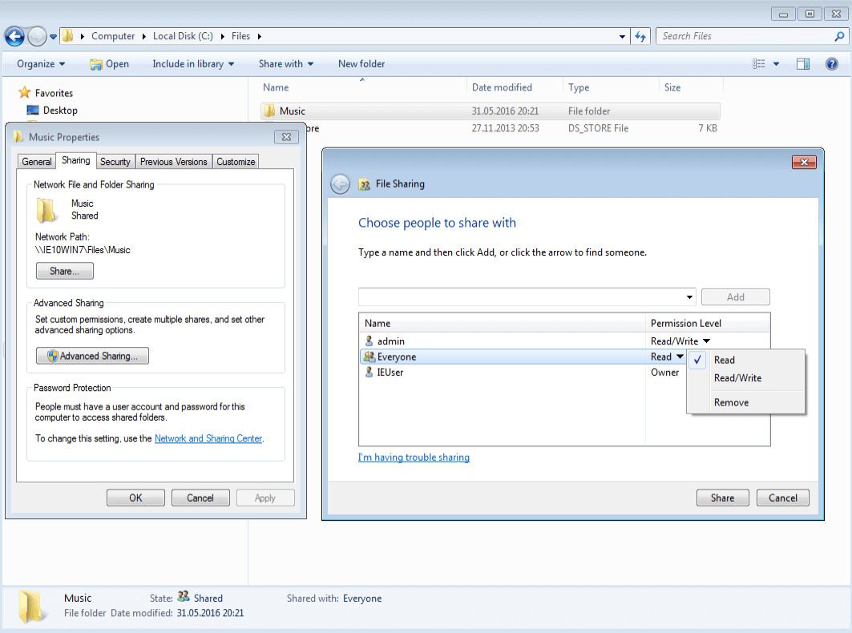Go back using the navigation arrow
This screenshot has width=852, height=633.
[x=14, y=36]
